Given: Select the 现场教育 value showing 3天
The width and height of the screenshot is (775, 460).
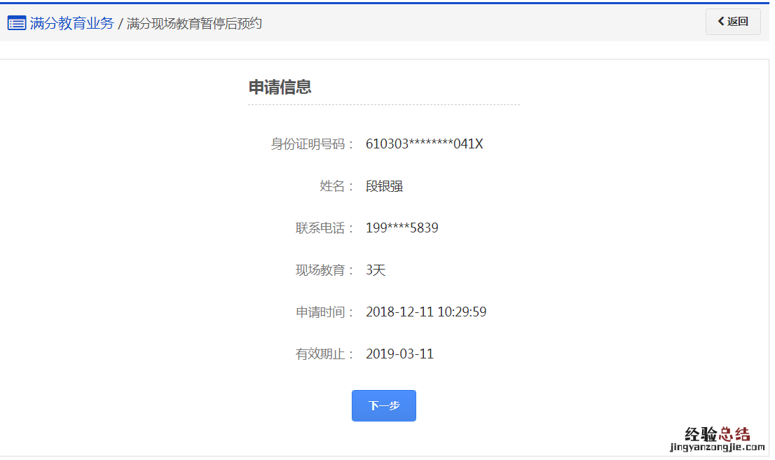Looking at the screenshot, I should pos(376,270).
